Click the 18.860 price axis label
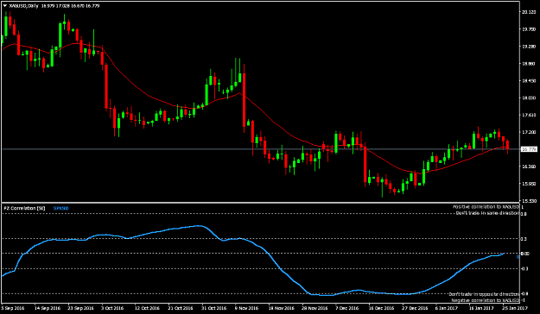This screenshot has width=540, height=314. (529, 64)
